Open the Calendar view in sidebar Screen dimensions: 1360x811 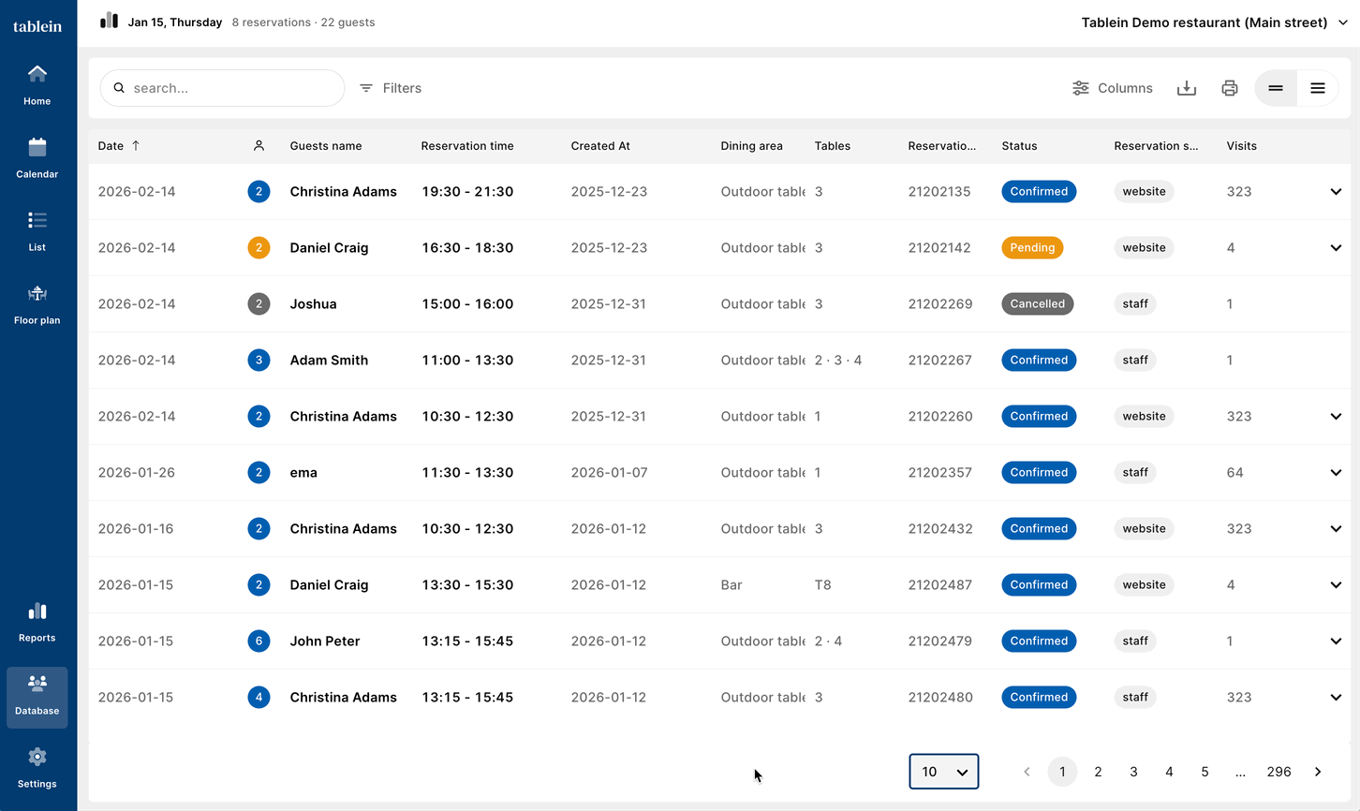(37, 157)
